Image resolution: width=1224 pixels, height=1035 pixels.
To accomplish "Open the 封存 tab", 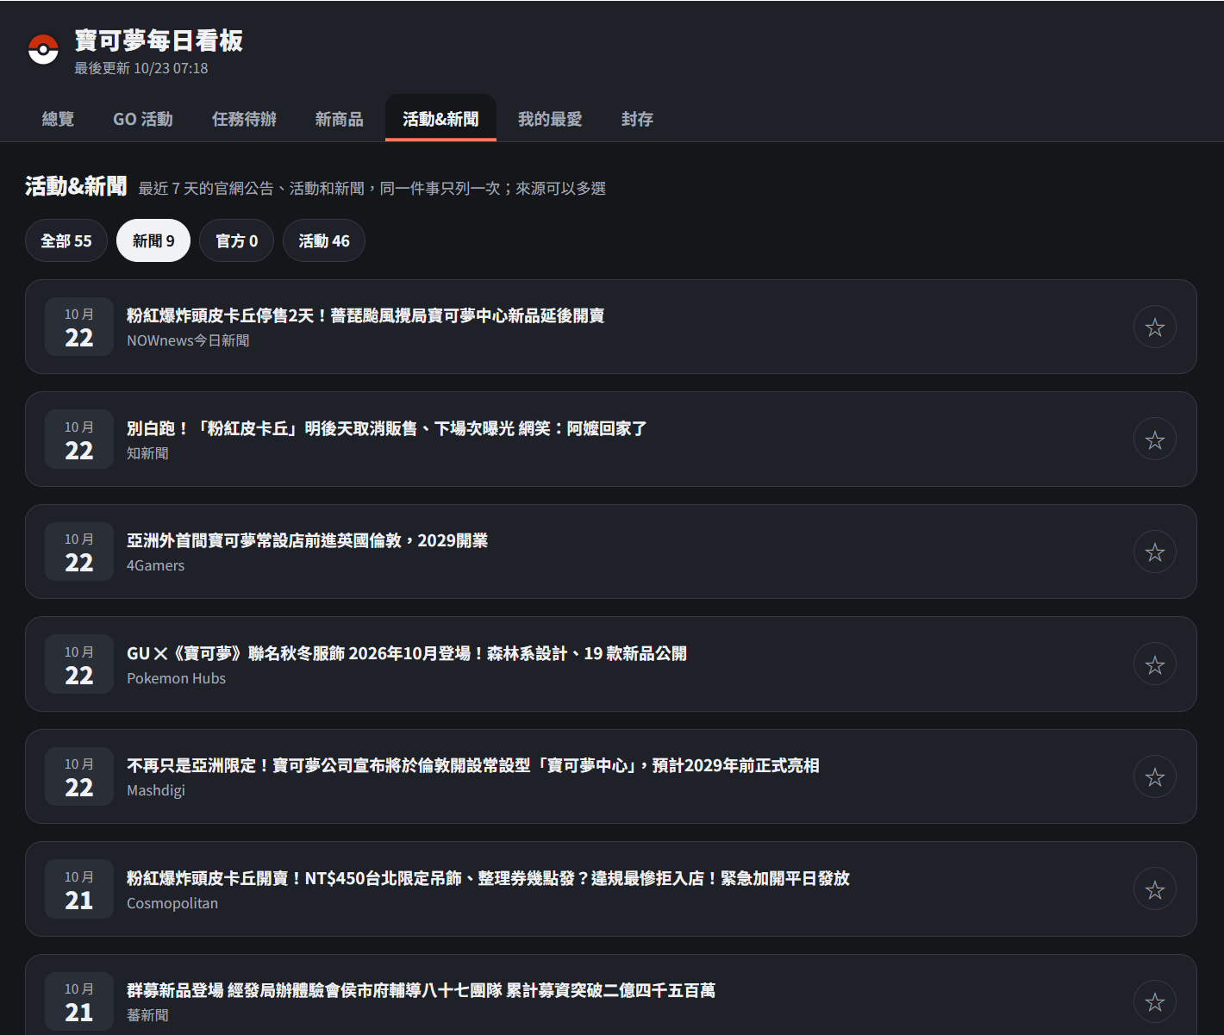I will click(x=637, y=119).
